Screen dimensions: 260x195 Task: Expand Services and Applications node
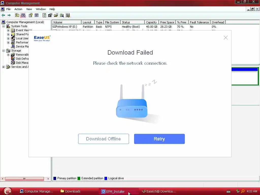point(3,67)
